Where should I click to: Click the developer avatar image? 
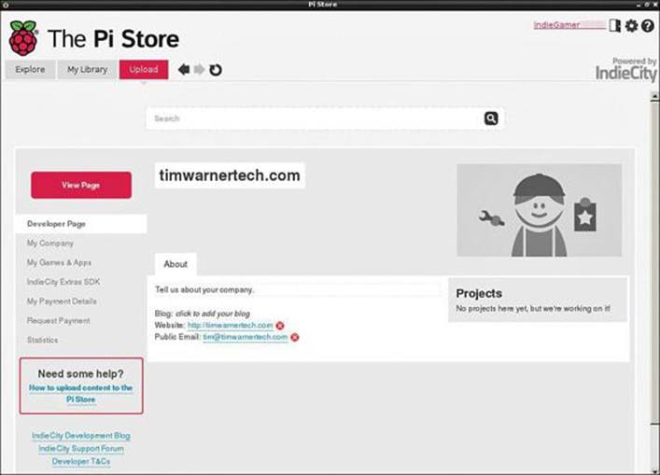pos(540,210)
